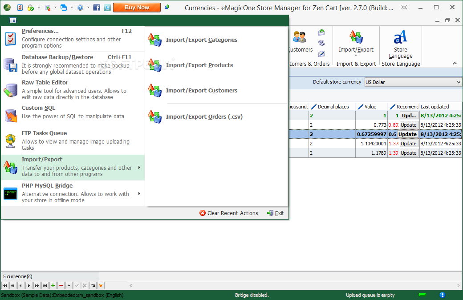This screenshot has height=300, width=463.
Task: Click the envelope icon in Customers & Orders group
Action: 321,32
